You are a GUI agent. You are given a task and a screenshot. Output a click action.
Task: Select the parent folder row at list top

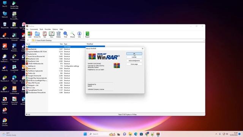65,46
